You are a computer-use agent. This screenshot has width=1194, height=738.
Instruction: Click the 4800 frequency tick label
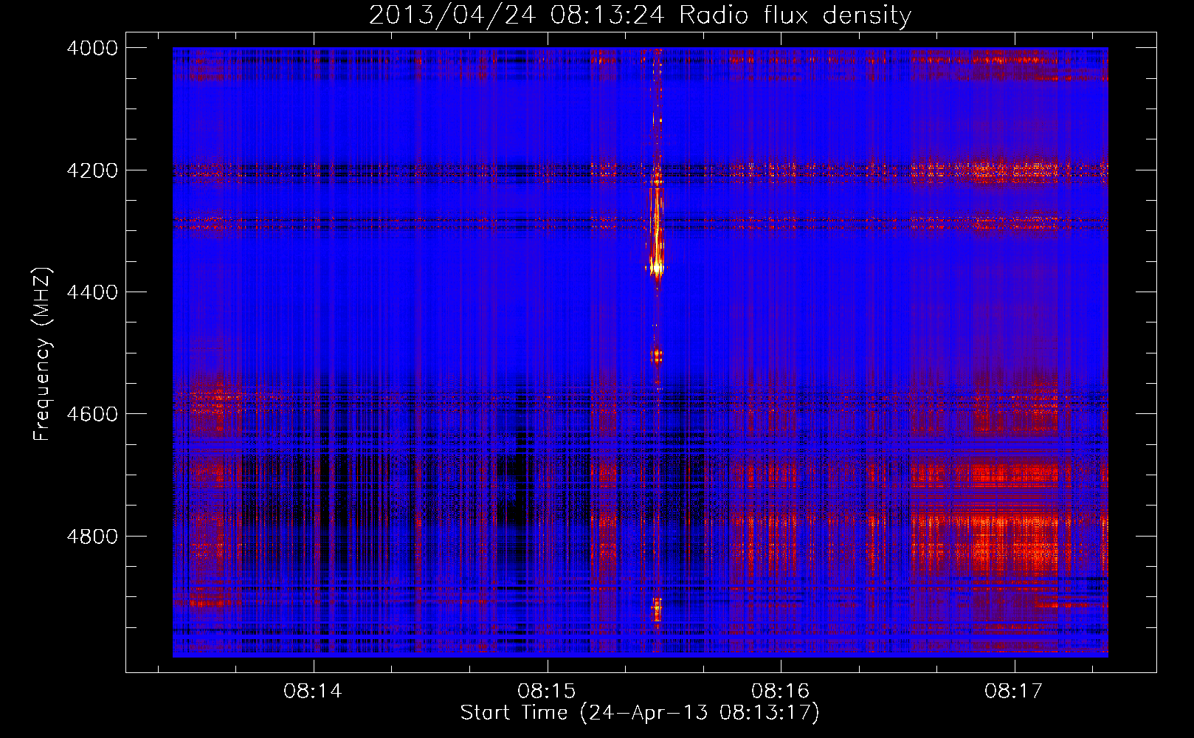click(92, 536)
